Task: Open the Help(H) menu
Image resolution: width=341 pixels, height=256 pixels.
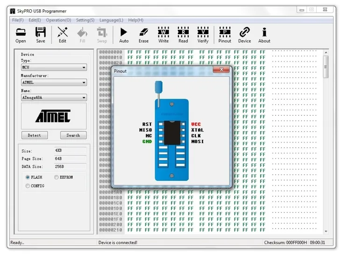Action: tap(136, 20)
